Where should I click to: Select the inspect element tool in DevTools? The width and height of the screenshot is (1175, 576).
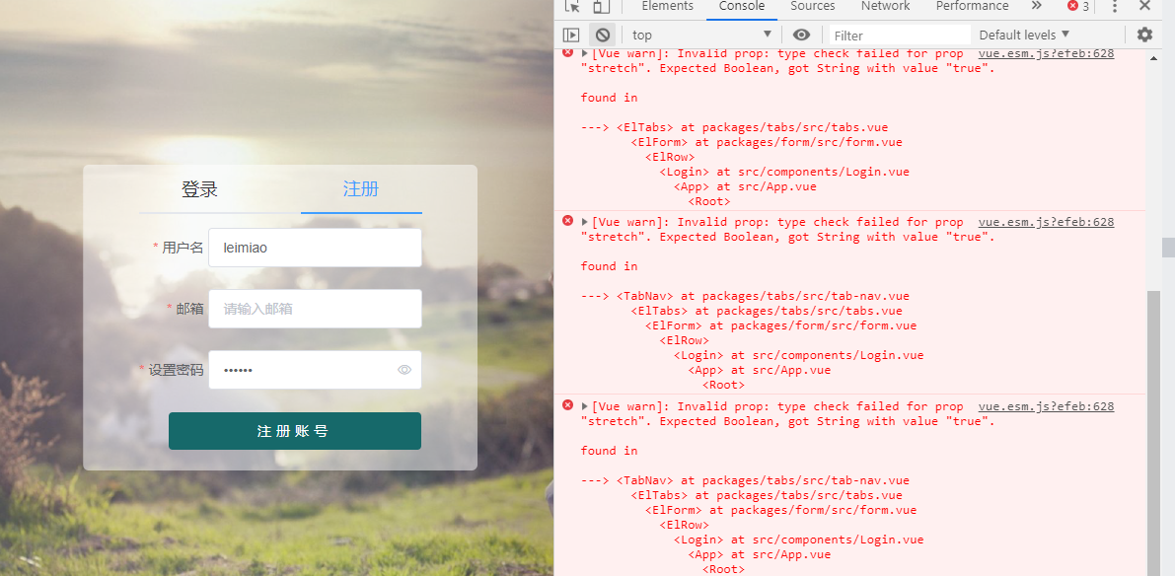[570, 8]
